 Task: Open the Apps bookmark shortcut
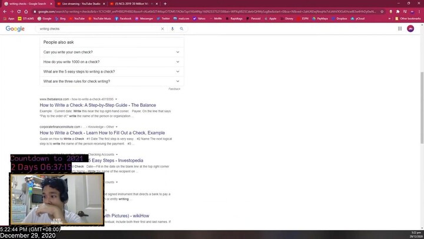point(9,19)
